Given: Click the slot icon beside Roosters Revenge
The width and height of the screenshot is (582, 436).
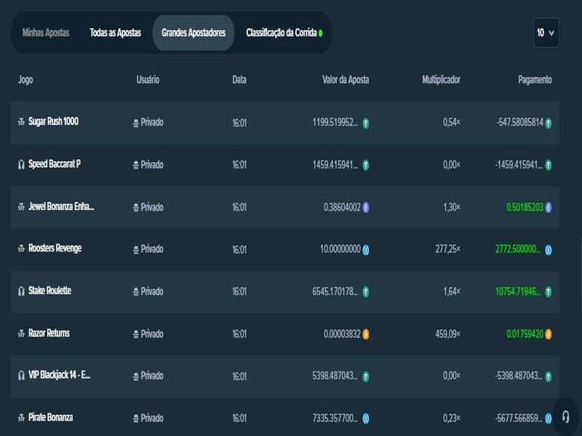Looking at the screenshot, I should point(21,249).
